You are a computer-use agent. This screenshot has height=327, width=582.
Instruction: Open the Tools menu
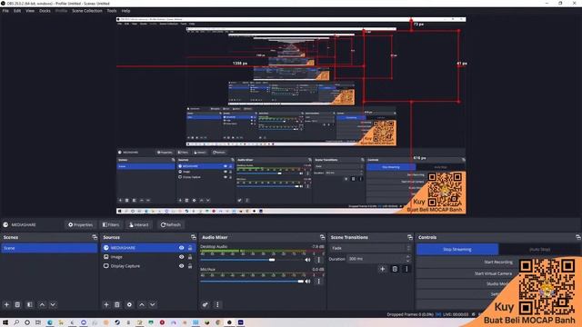tap(112, 11)
